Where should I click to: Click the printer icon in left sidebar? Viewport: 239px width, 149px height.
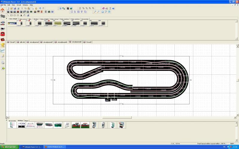[x=3, y=63]
